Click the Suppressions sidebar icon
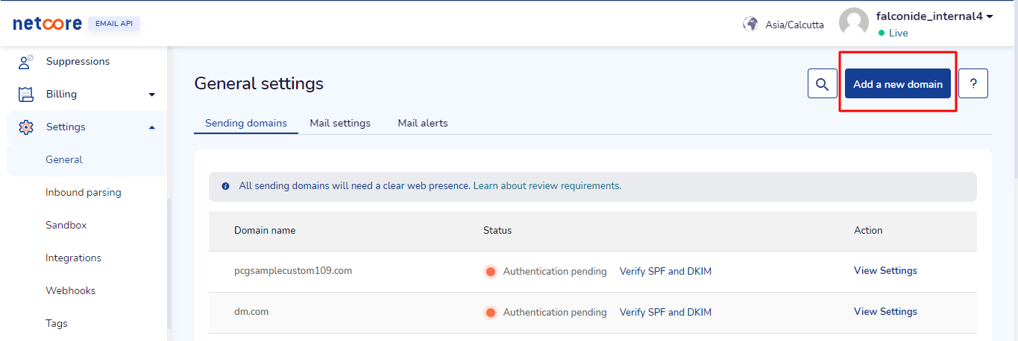This screenshot has width=1018, height=341. [x=26, y=61]
